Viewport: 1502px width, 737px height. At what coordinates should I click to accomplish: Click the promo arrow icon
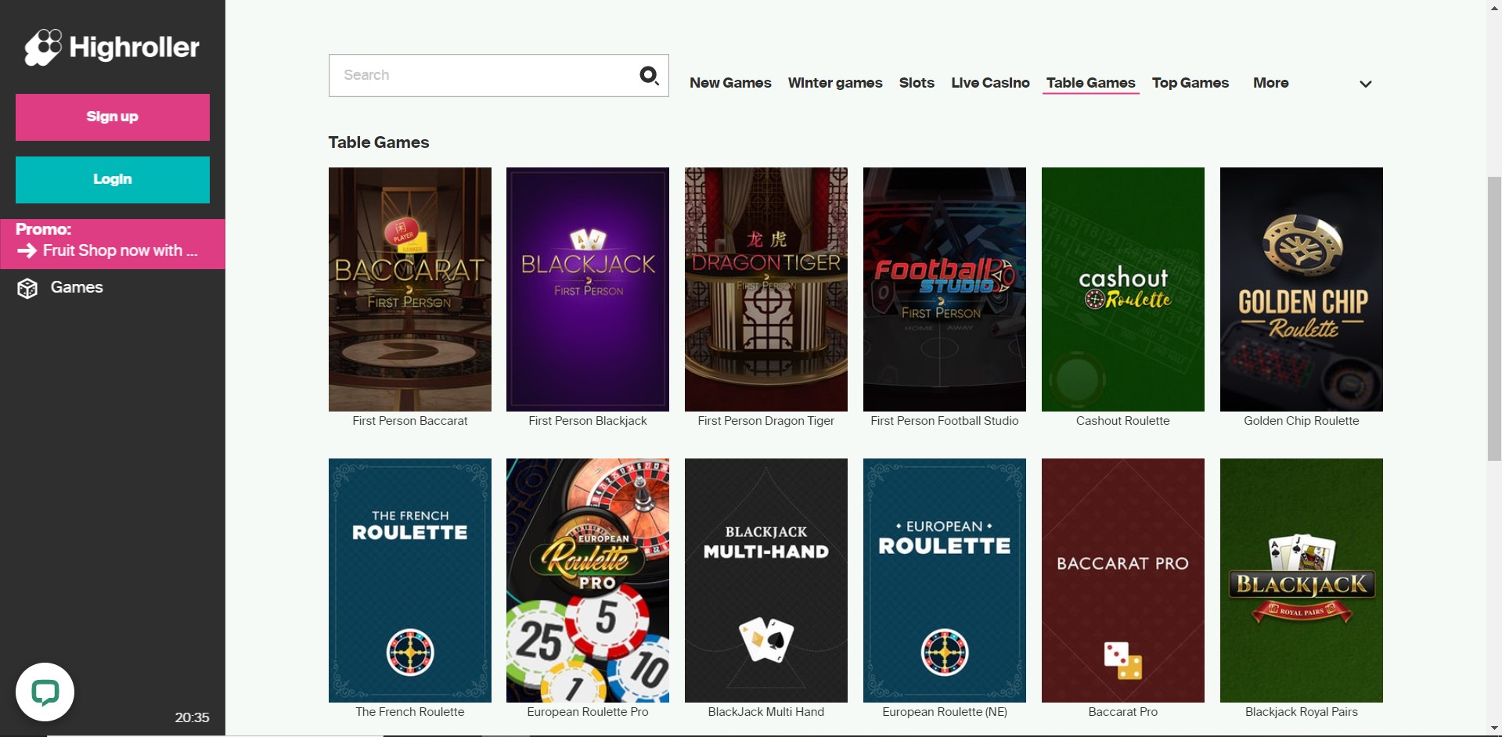point(27,250)
